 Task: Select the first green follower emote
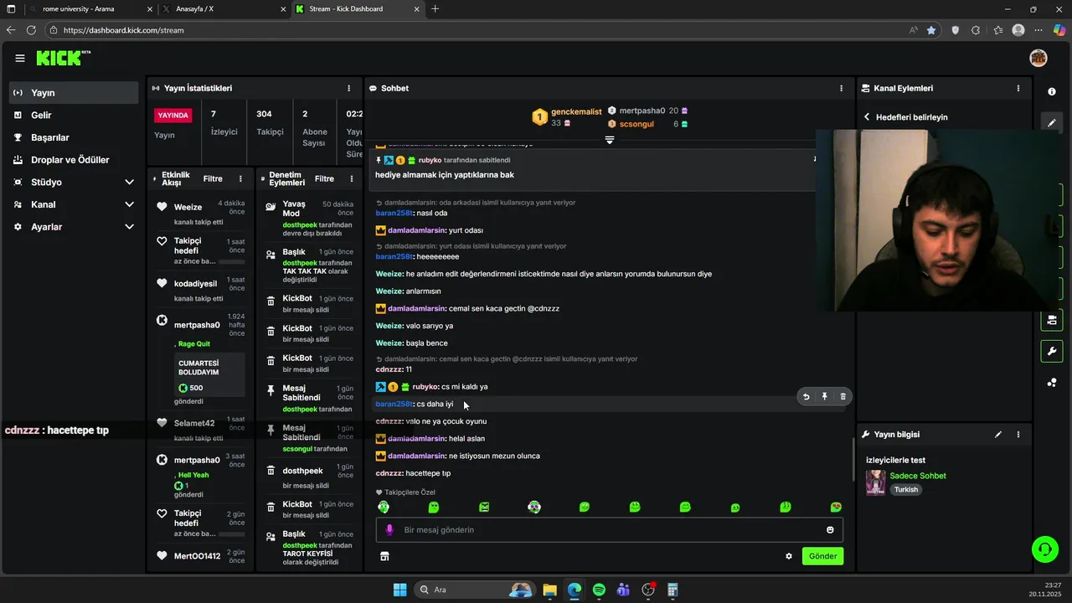click(384, 508)
